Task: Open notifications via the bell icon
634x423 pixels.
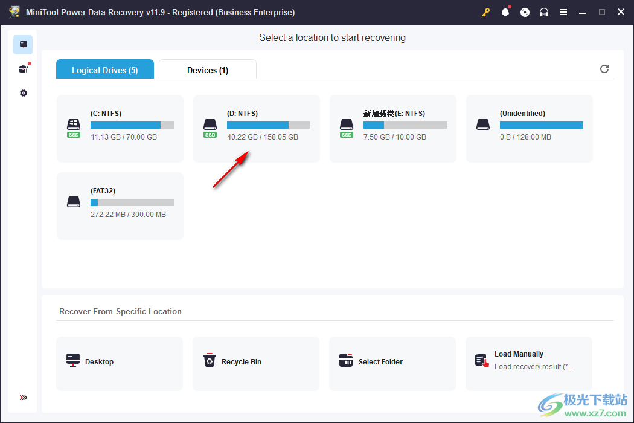Action: tap(505, 11)
